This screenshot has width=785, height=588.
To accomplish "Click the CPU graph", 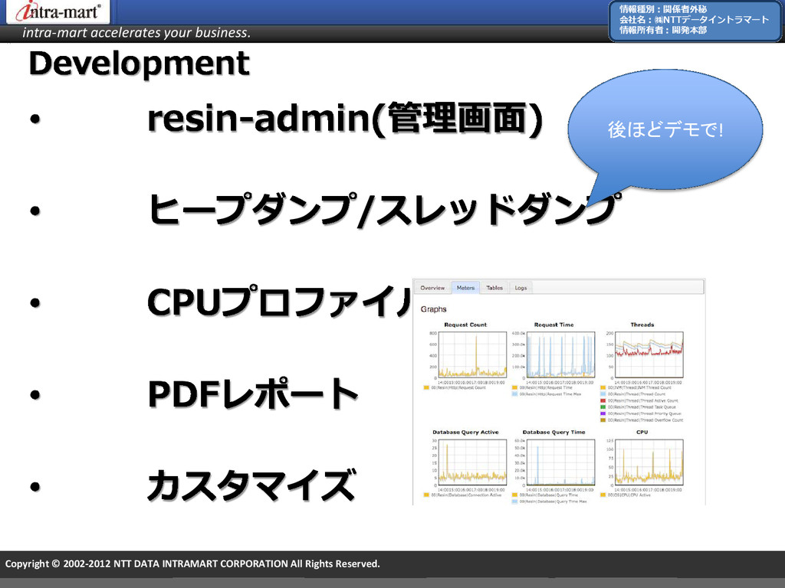I will [x=649, y=462].
